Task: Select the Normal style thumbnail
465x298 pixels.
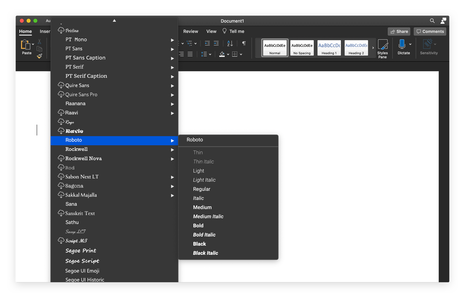Action: click(x=274, y=48)
